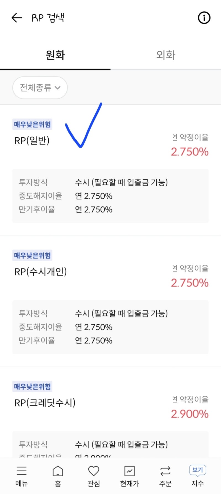Go back using the left arrow icon
The width and height of the screenshot is (221, 494).
click(x=17, y=18)
